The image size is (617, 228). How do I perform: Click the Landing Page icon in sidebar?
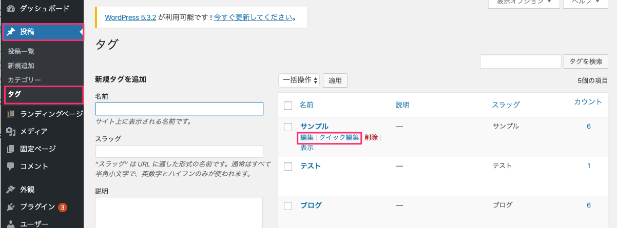pyautogui.click(x=11, y=114)
